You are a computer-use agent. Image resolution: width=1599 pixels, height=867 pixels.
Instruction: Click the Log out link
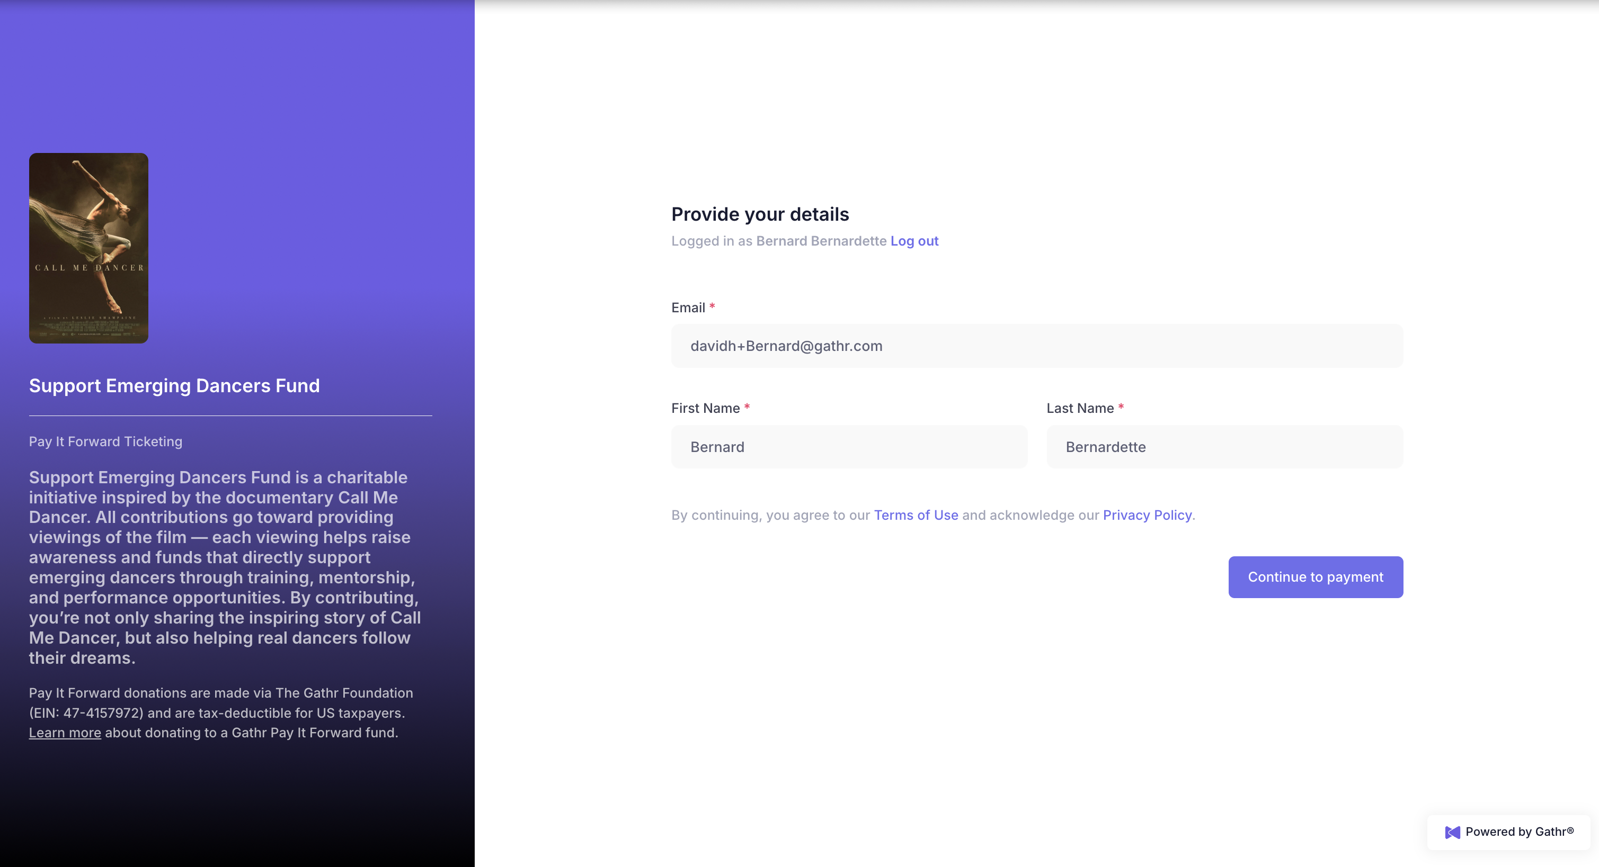point(914,241)
